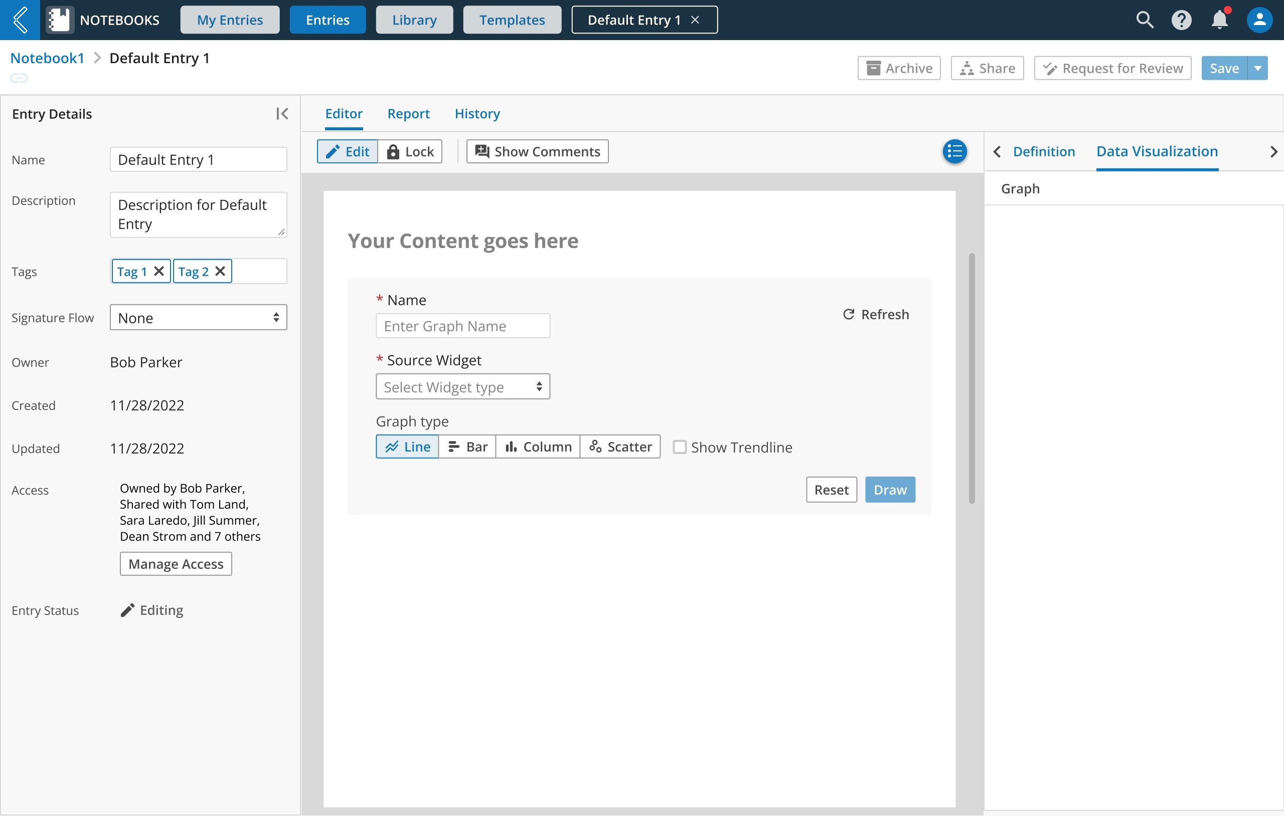Open the help question mark icon
Screen dimensions: 1284x816
pyautogui.click(x=1181, y=20)
